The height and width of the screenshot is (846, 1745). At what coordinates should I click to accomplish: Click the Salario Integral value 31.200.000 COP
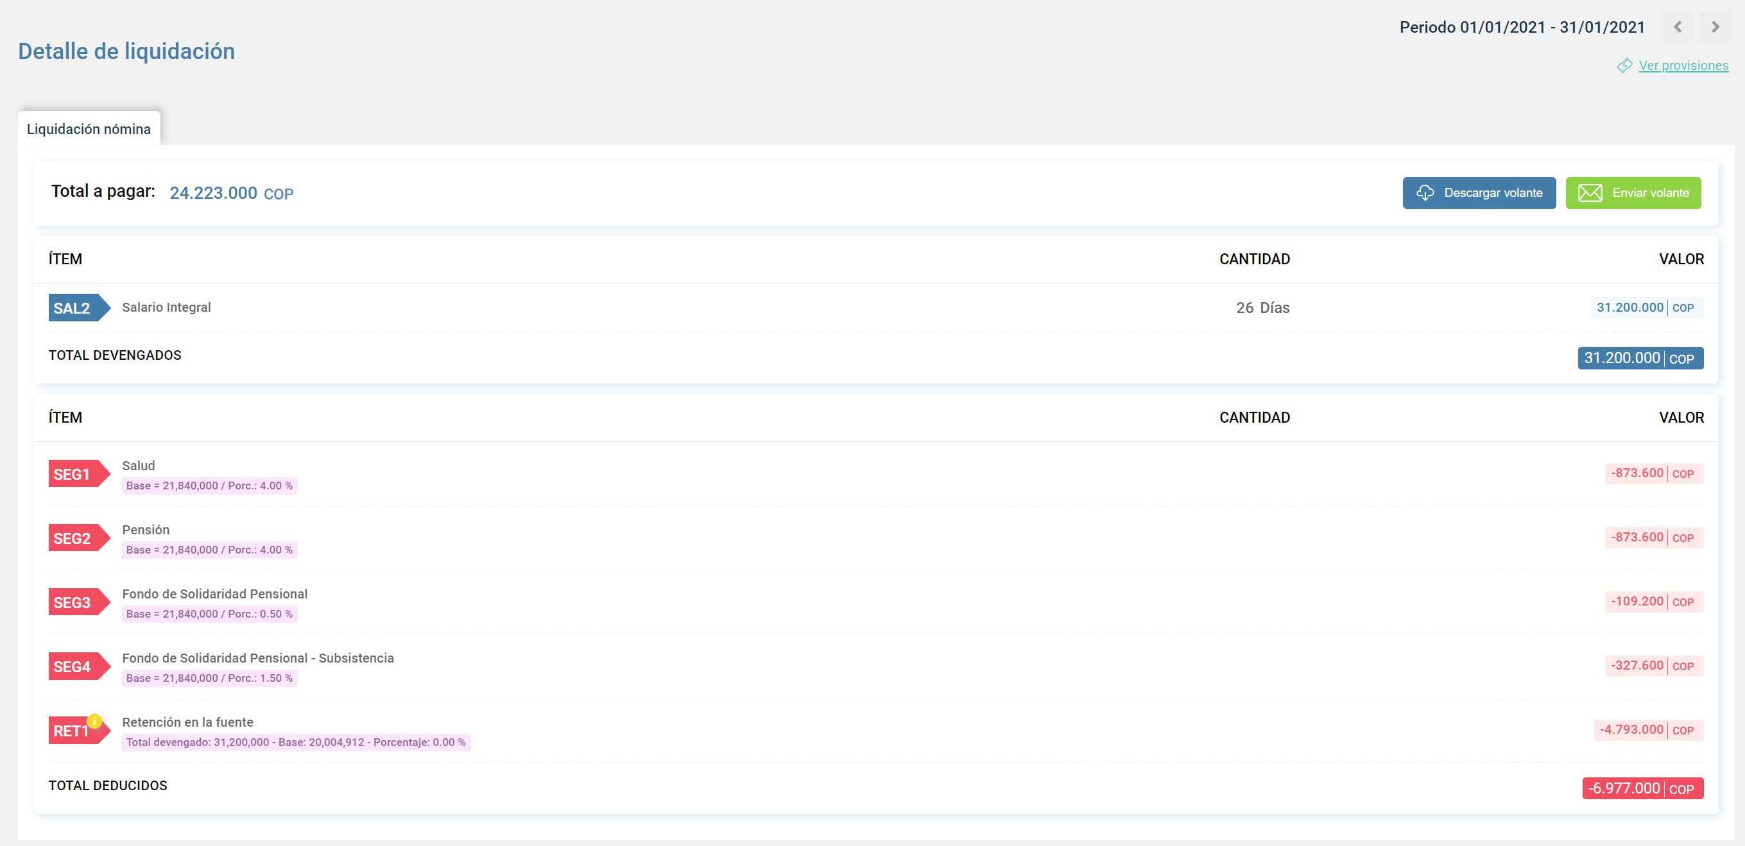tap(1646, 307)
